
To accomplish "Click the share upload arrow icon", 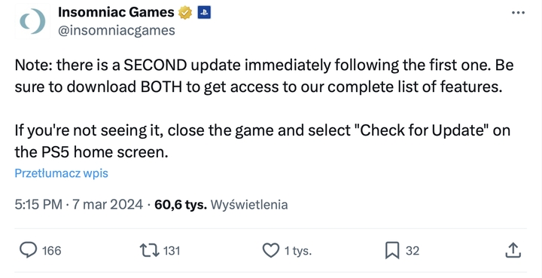I will (513, 250).
